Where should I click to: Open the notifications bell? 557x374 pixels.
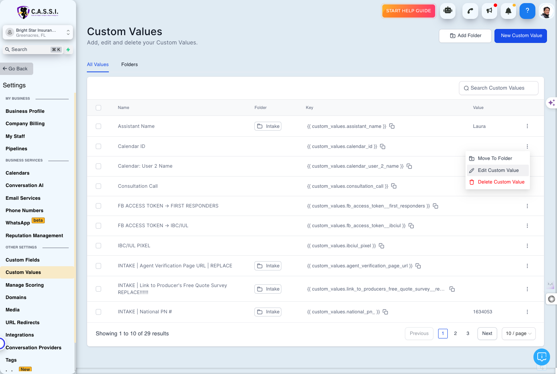click(508, 11)
